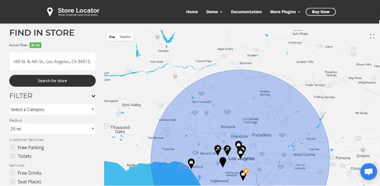
Task: Expand the More Plugins menu
Action: click(x=285, y=12)
